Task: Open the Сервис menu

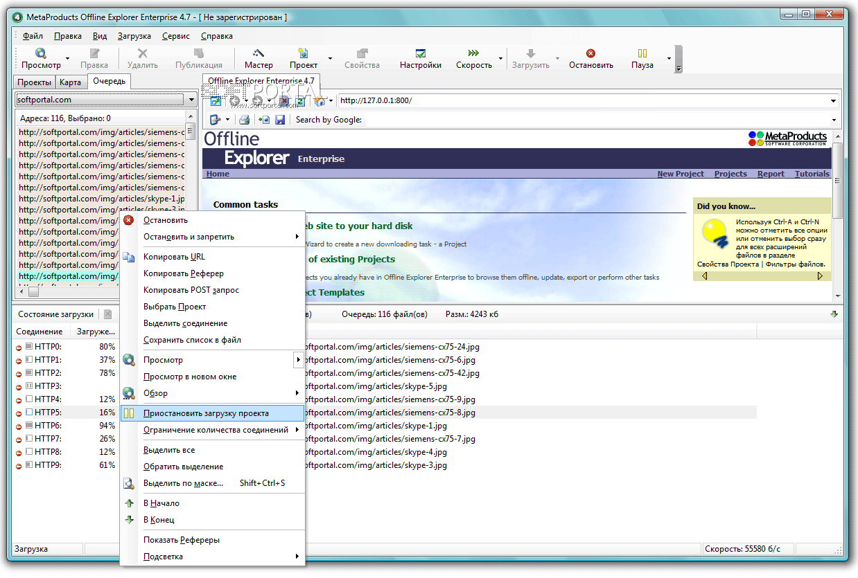Action: [177, 36]
